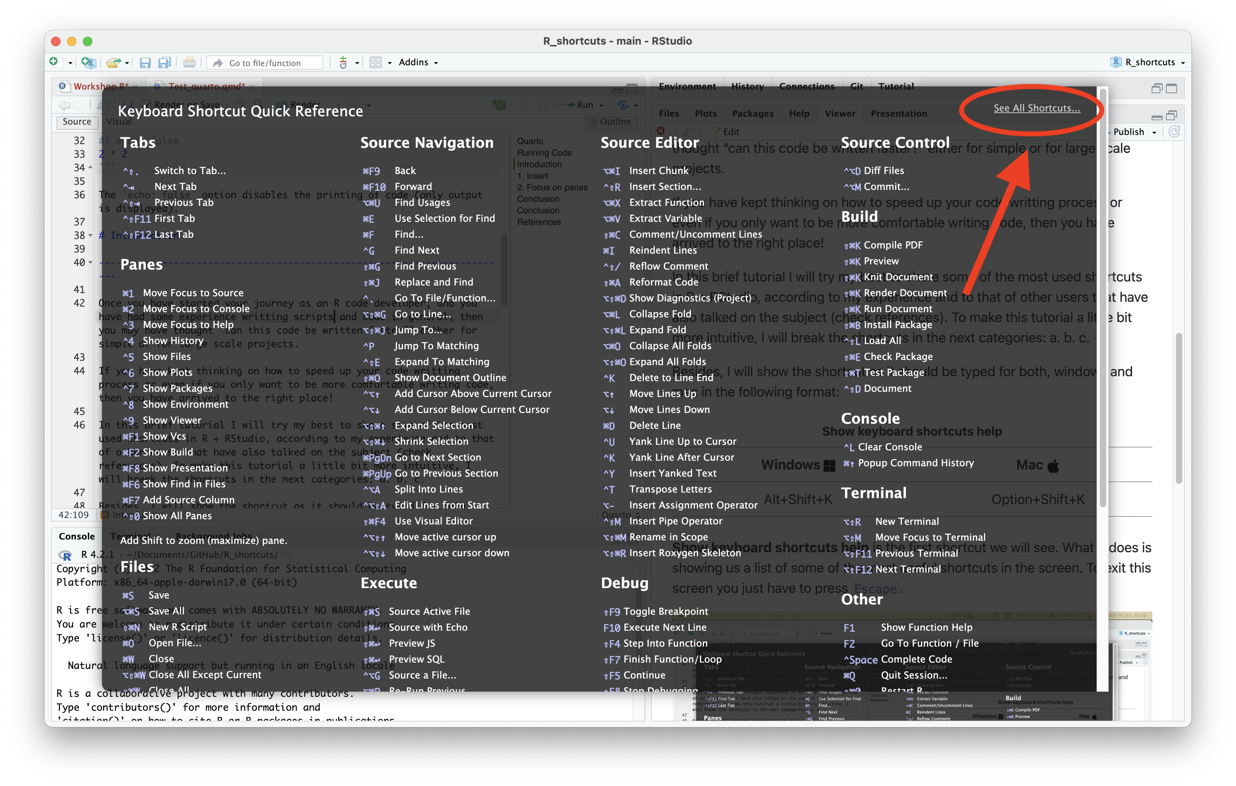Click the Workspace Panes grid icon
This screenshot has width=1236, height=786.
376,63
